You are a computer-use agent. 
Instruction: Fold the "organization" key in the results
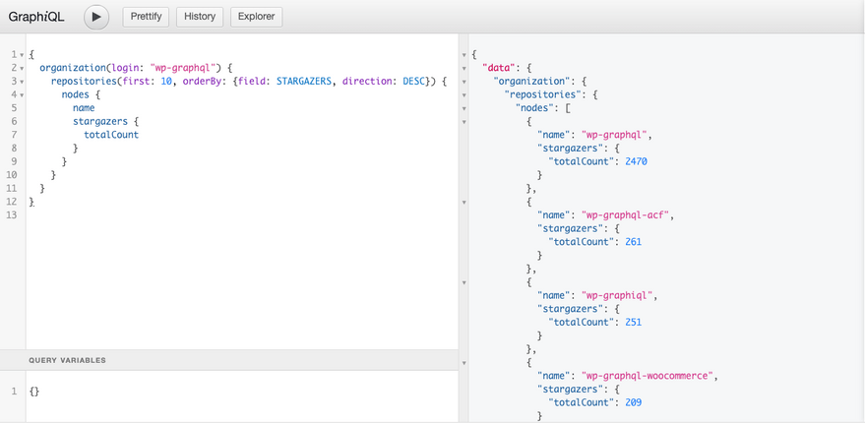[463, 82]
